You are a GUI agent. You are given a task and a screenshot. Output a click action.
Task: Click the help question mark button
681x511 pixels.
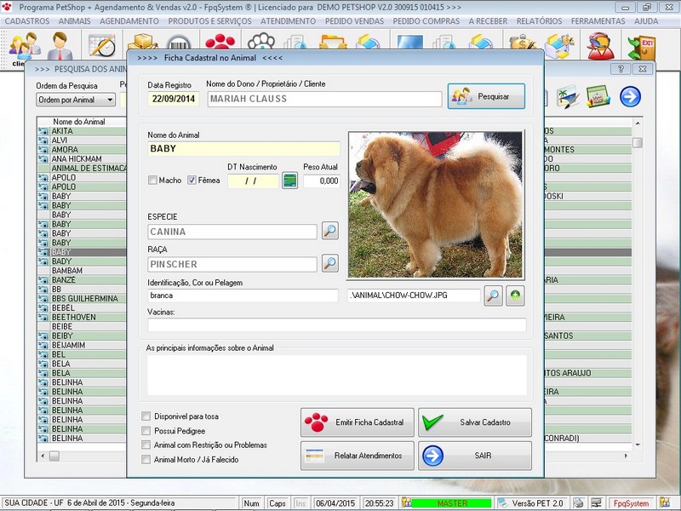coord(621,69)
